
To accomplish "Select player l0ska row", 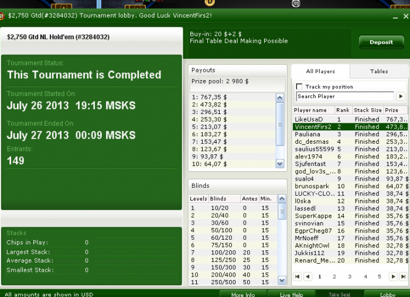I will point(350,201).
